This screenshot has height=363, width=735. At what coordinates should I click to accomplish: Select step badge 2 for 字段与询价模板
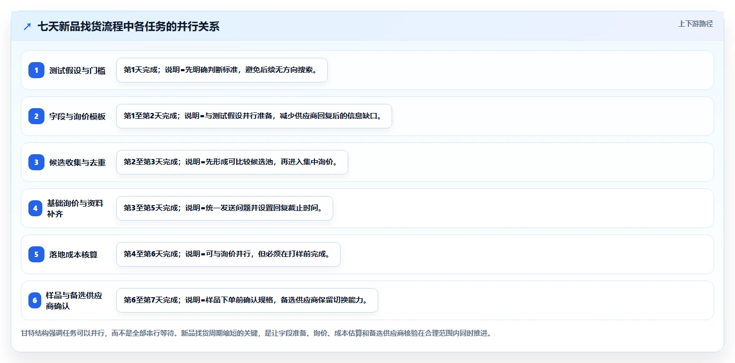pyautogui.click(x=36, y=116)
